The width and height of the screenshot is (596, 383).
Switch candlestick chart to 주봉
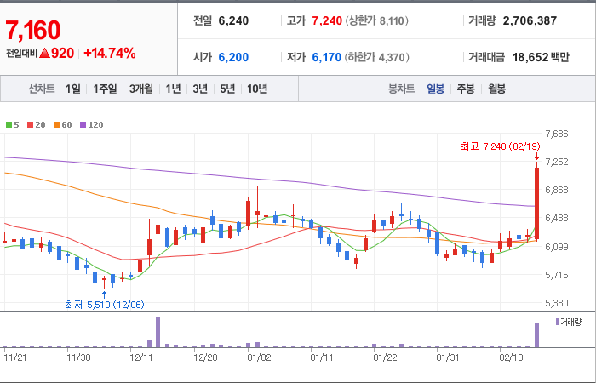tap(466, 89)
